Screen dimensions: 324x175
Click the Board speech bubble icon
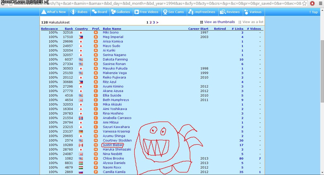click(x=94, y=12)
